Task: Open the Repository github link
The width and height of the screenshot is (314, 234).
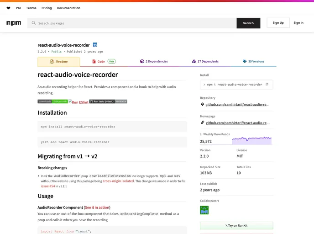Action: pos(237,105)
